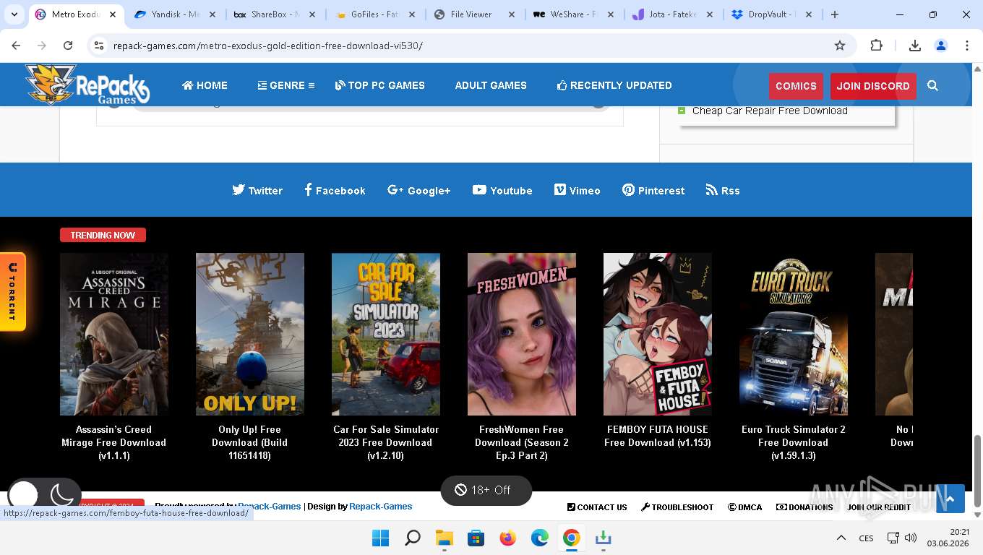
Task: Launch File Explorer from taskbar
Action: pos(444,538)
